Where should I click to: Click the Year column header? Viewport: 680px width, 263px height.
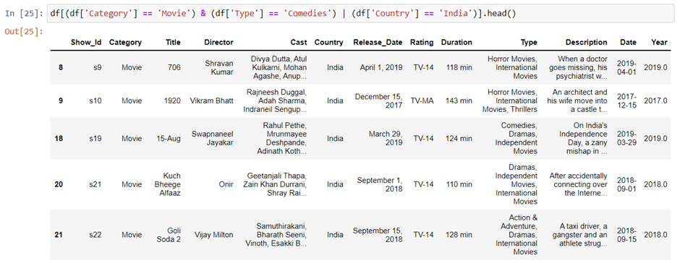pos(659,43)
